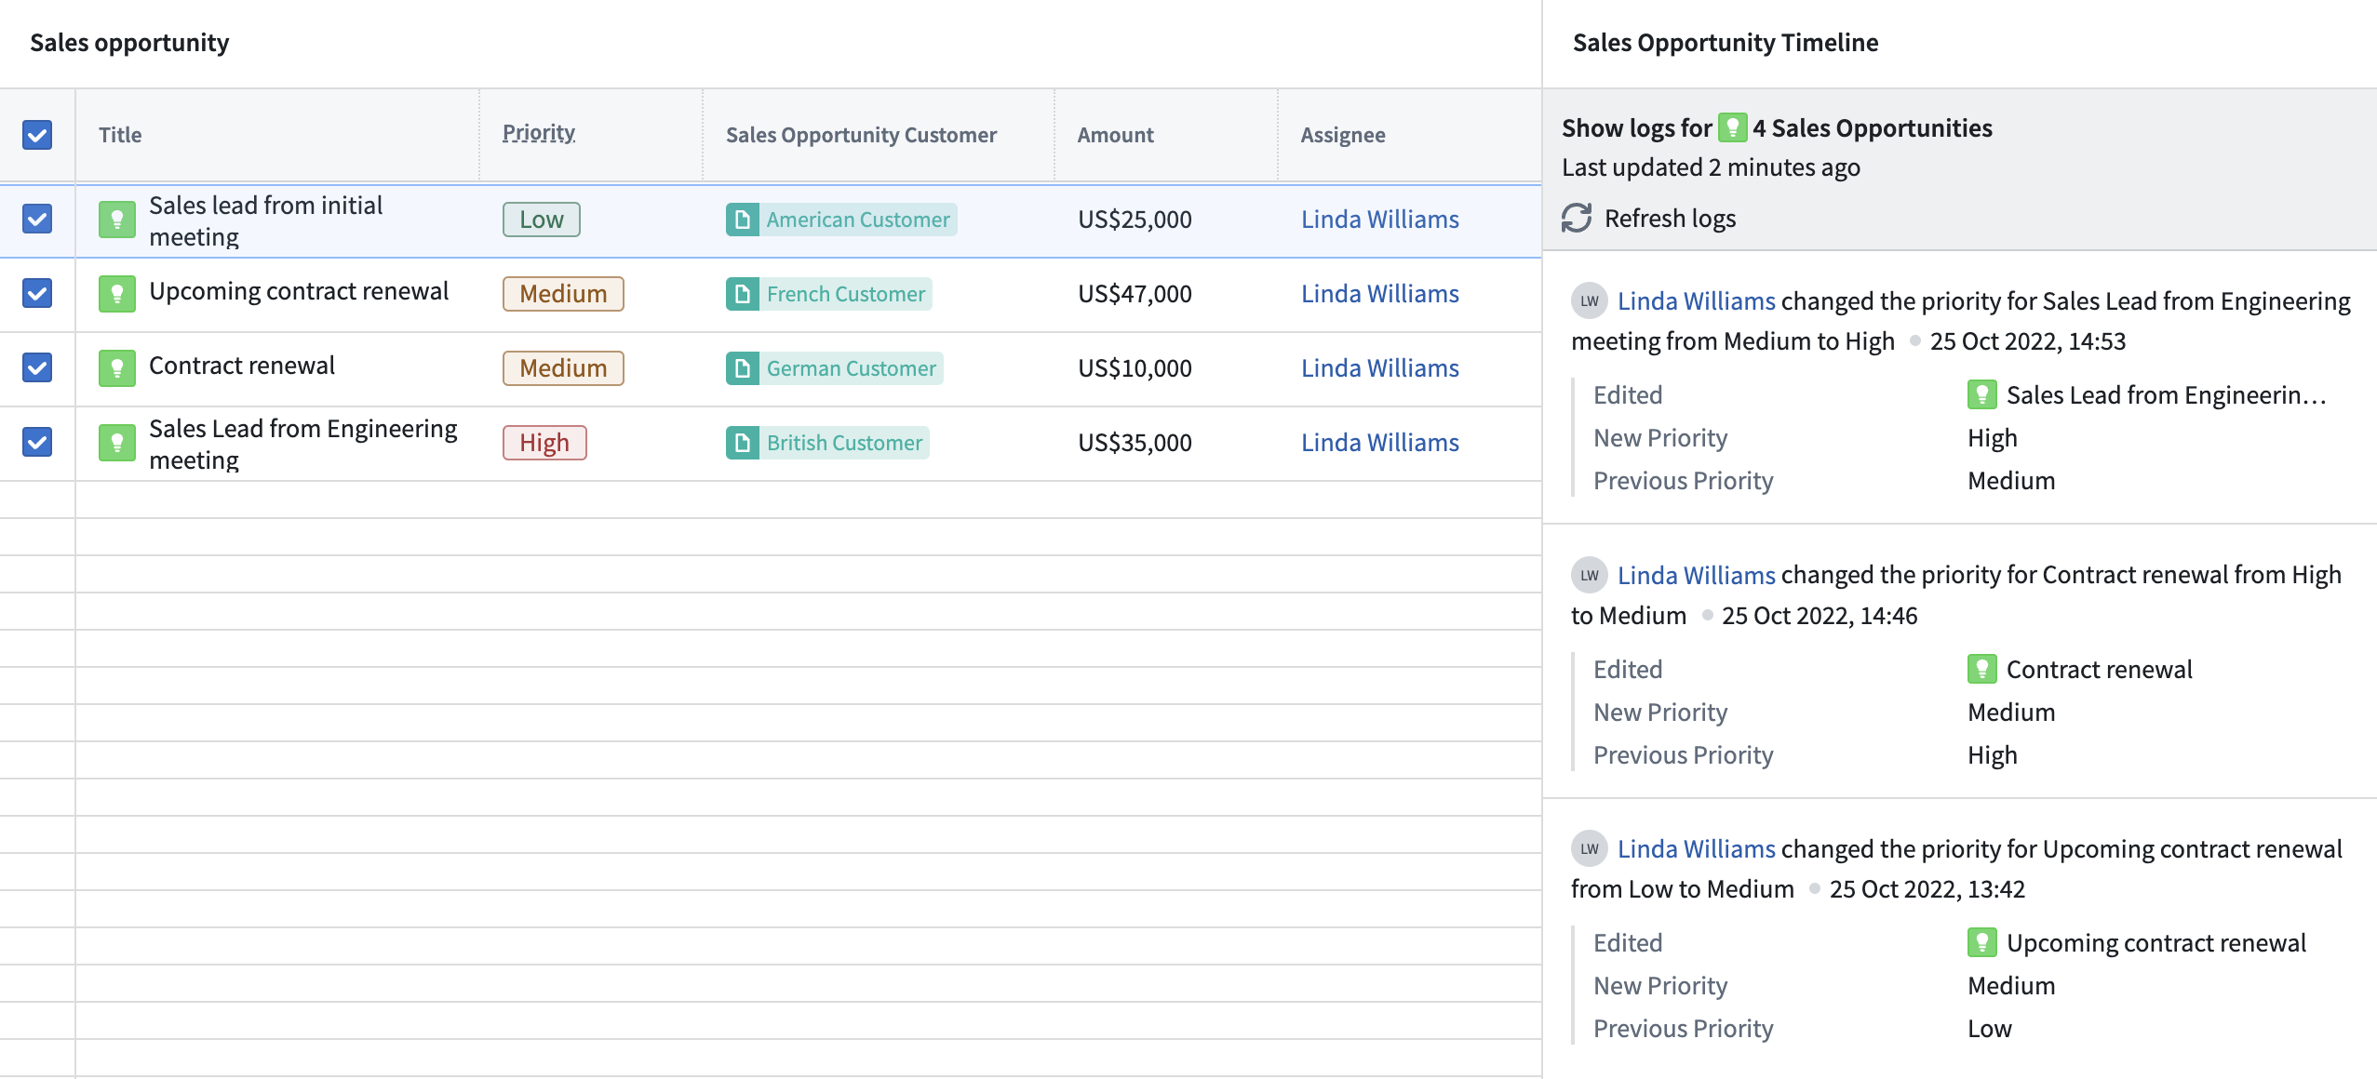Click the Sales Opportunity Customer column header
The width and height of the screenshot is (2377, 1079).
(861, 135)
